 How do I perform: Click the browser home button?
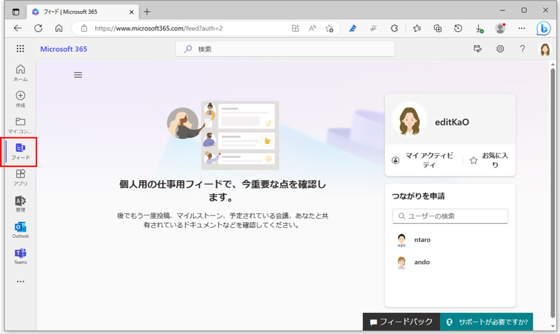coord(59,28)
